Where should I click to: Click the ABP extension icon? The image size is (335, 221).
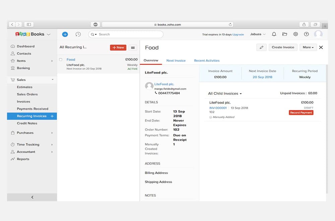95,25
